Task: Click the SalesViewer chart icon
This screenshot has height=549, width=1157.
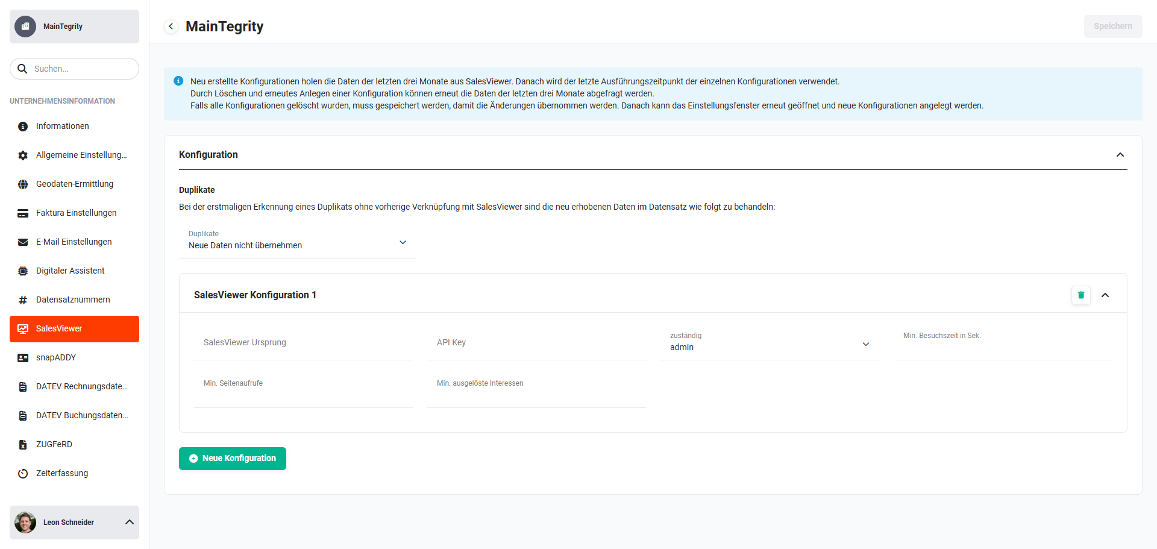Action: 23,329
